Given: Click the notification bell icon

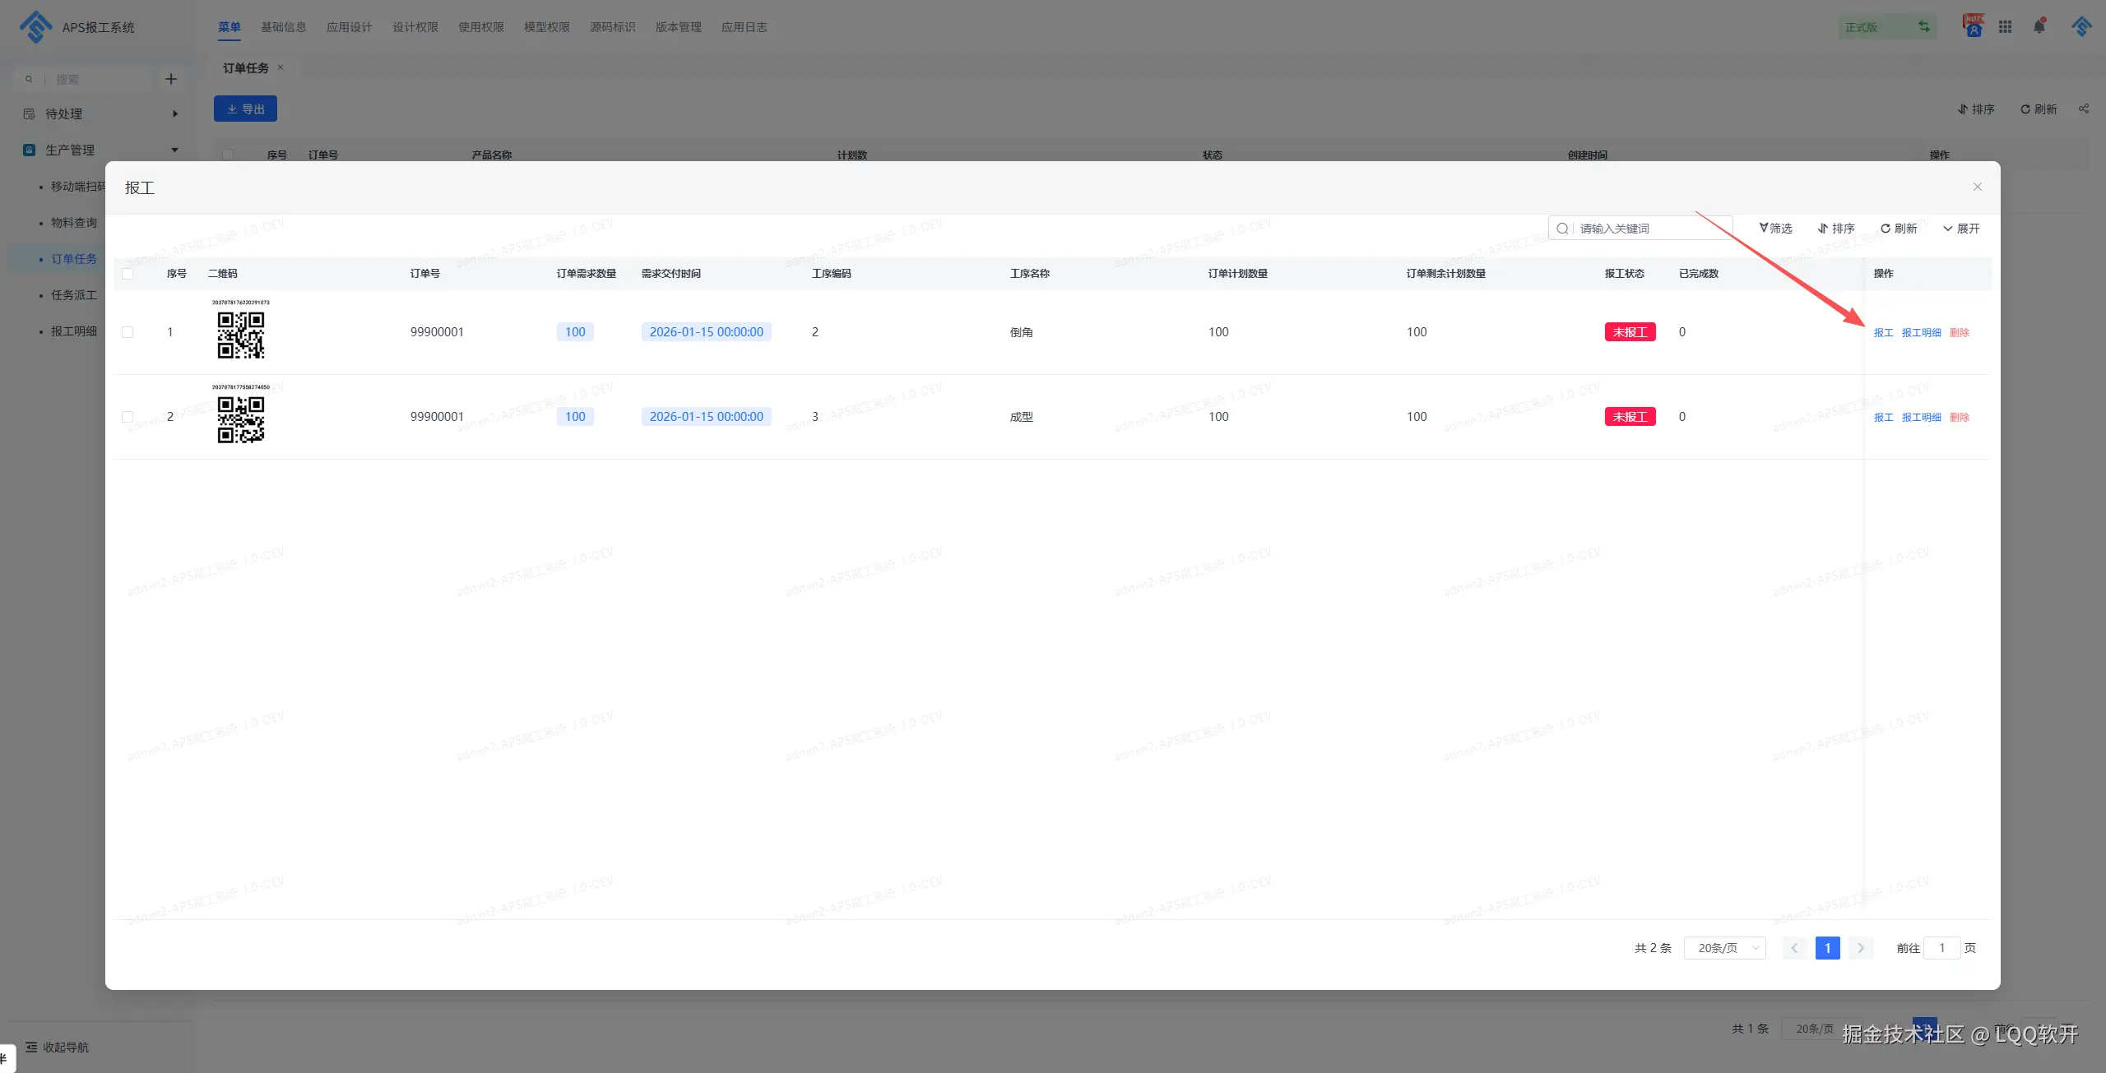Looking at the screenshot, I should pyautogui.click(x=2039, y=26).
